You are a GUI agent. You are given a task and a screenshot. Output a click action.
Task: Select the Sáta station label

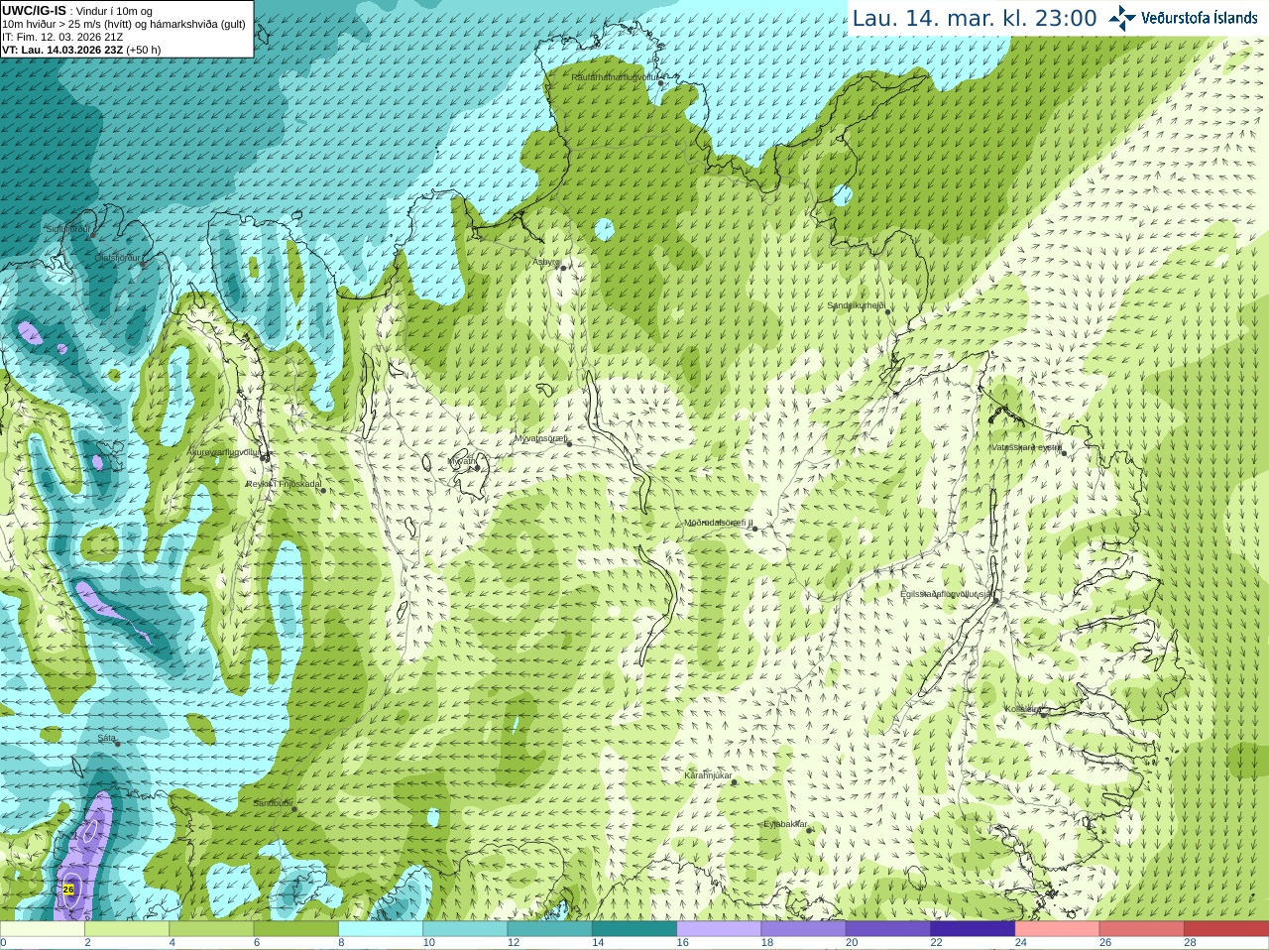tap(106, 738)
